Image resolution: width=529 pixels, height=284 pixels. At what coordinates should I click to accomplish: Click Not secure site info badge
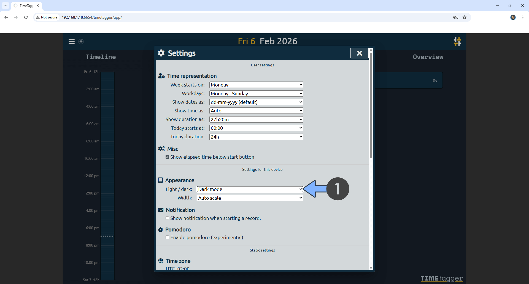(47, 17)
